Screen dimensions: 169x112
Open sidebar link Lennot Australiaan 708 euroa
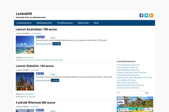click(x=128, y=65)
